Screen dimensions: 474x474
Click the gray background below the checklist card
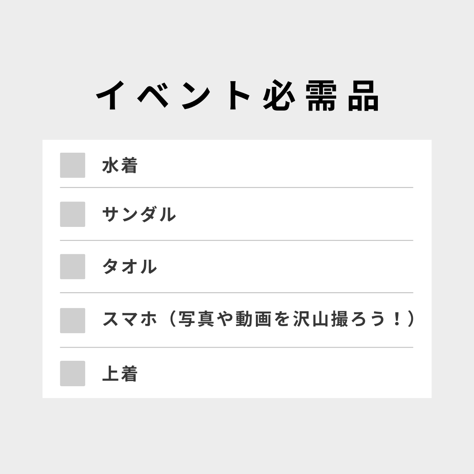tap(237, 435)
